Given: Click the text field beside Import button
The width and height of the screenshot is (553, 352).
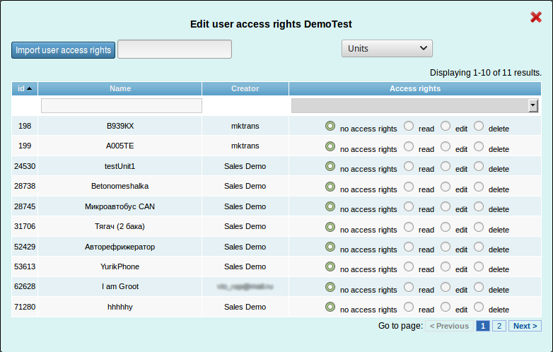Looking at the screenshot, I should click(175, 49).
